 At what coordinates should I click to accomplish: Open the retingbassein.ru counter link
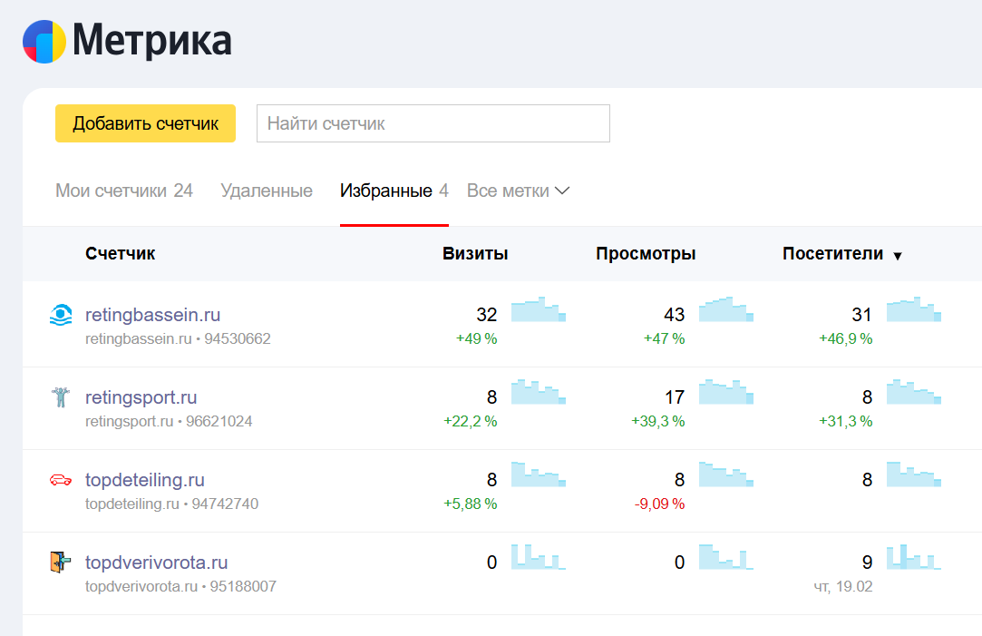coord(152,315)
